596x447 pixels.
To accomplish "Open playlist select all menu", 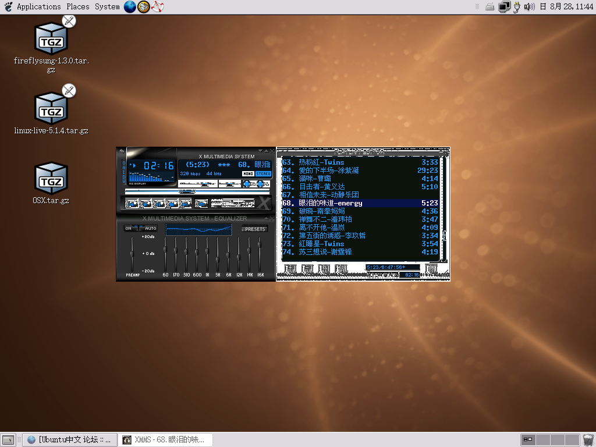I will pyautogui.click(x=324, y=269).
